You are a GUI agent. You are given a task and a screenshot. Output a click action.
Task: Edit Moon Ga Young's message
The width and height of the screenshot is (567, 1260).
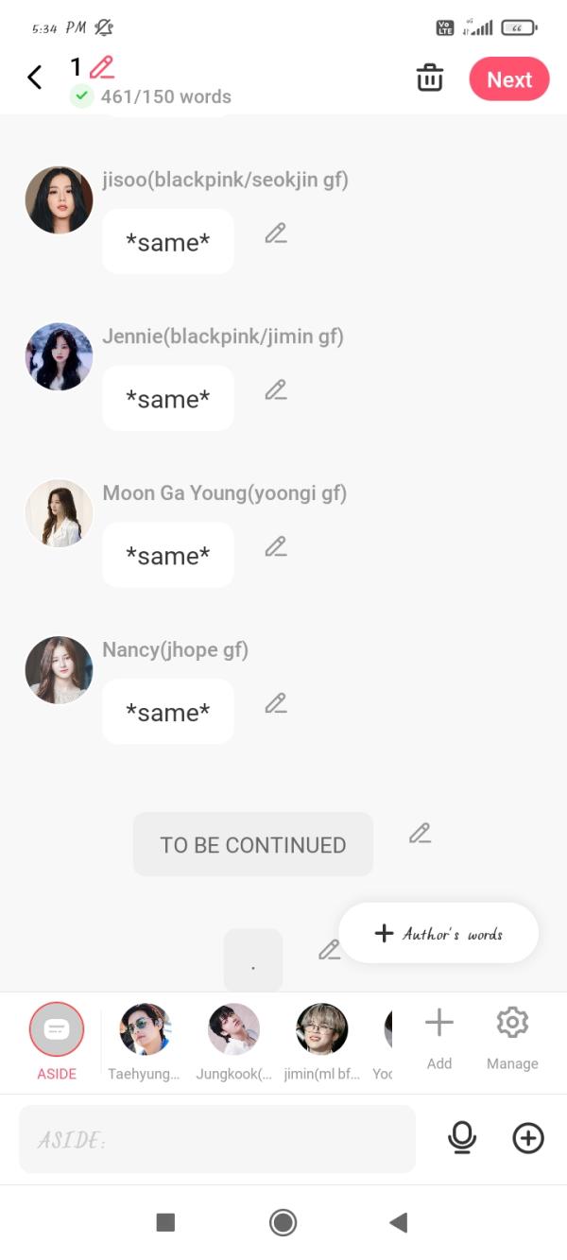point(276,547)
